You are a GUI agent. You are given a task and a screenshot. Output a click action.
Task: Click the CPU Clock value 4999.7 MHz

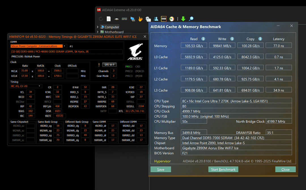click(x=236, y=111)
